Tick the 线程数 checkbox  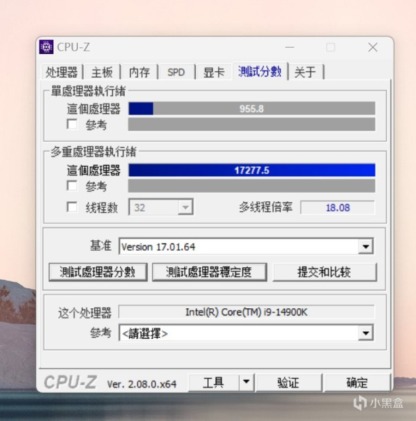[72, 207]
